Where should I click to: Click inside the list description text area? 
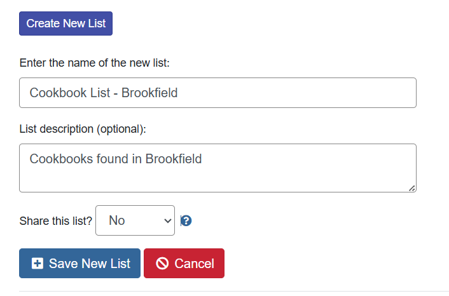[x=218, y=168]
